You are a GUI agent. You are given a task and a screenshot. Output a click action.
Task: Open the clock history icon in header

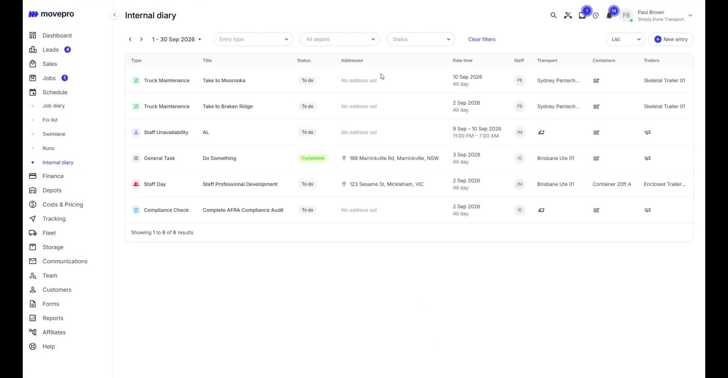click(x=596, y=16)
